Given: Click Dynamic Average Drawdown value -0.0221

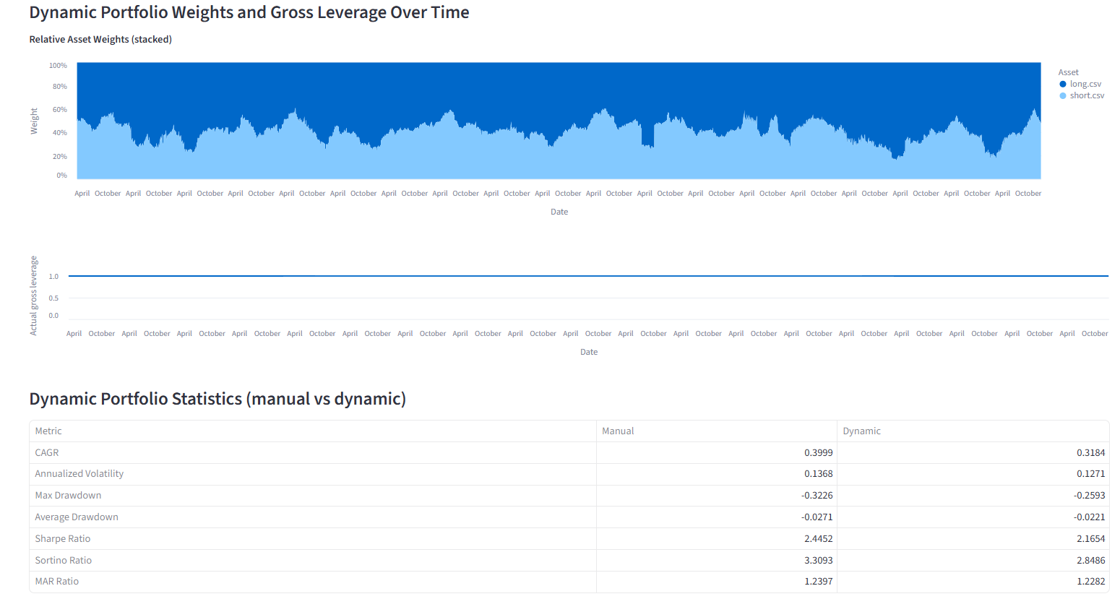Looking at the screenshot, I should click(1090, 517).
